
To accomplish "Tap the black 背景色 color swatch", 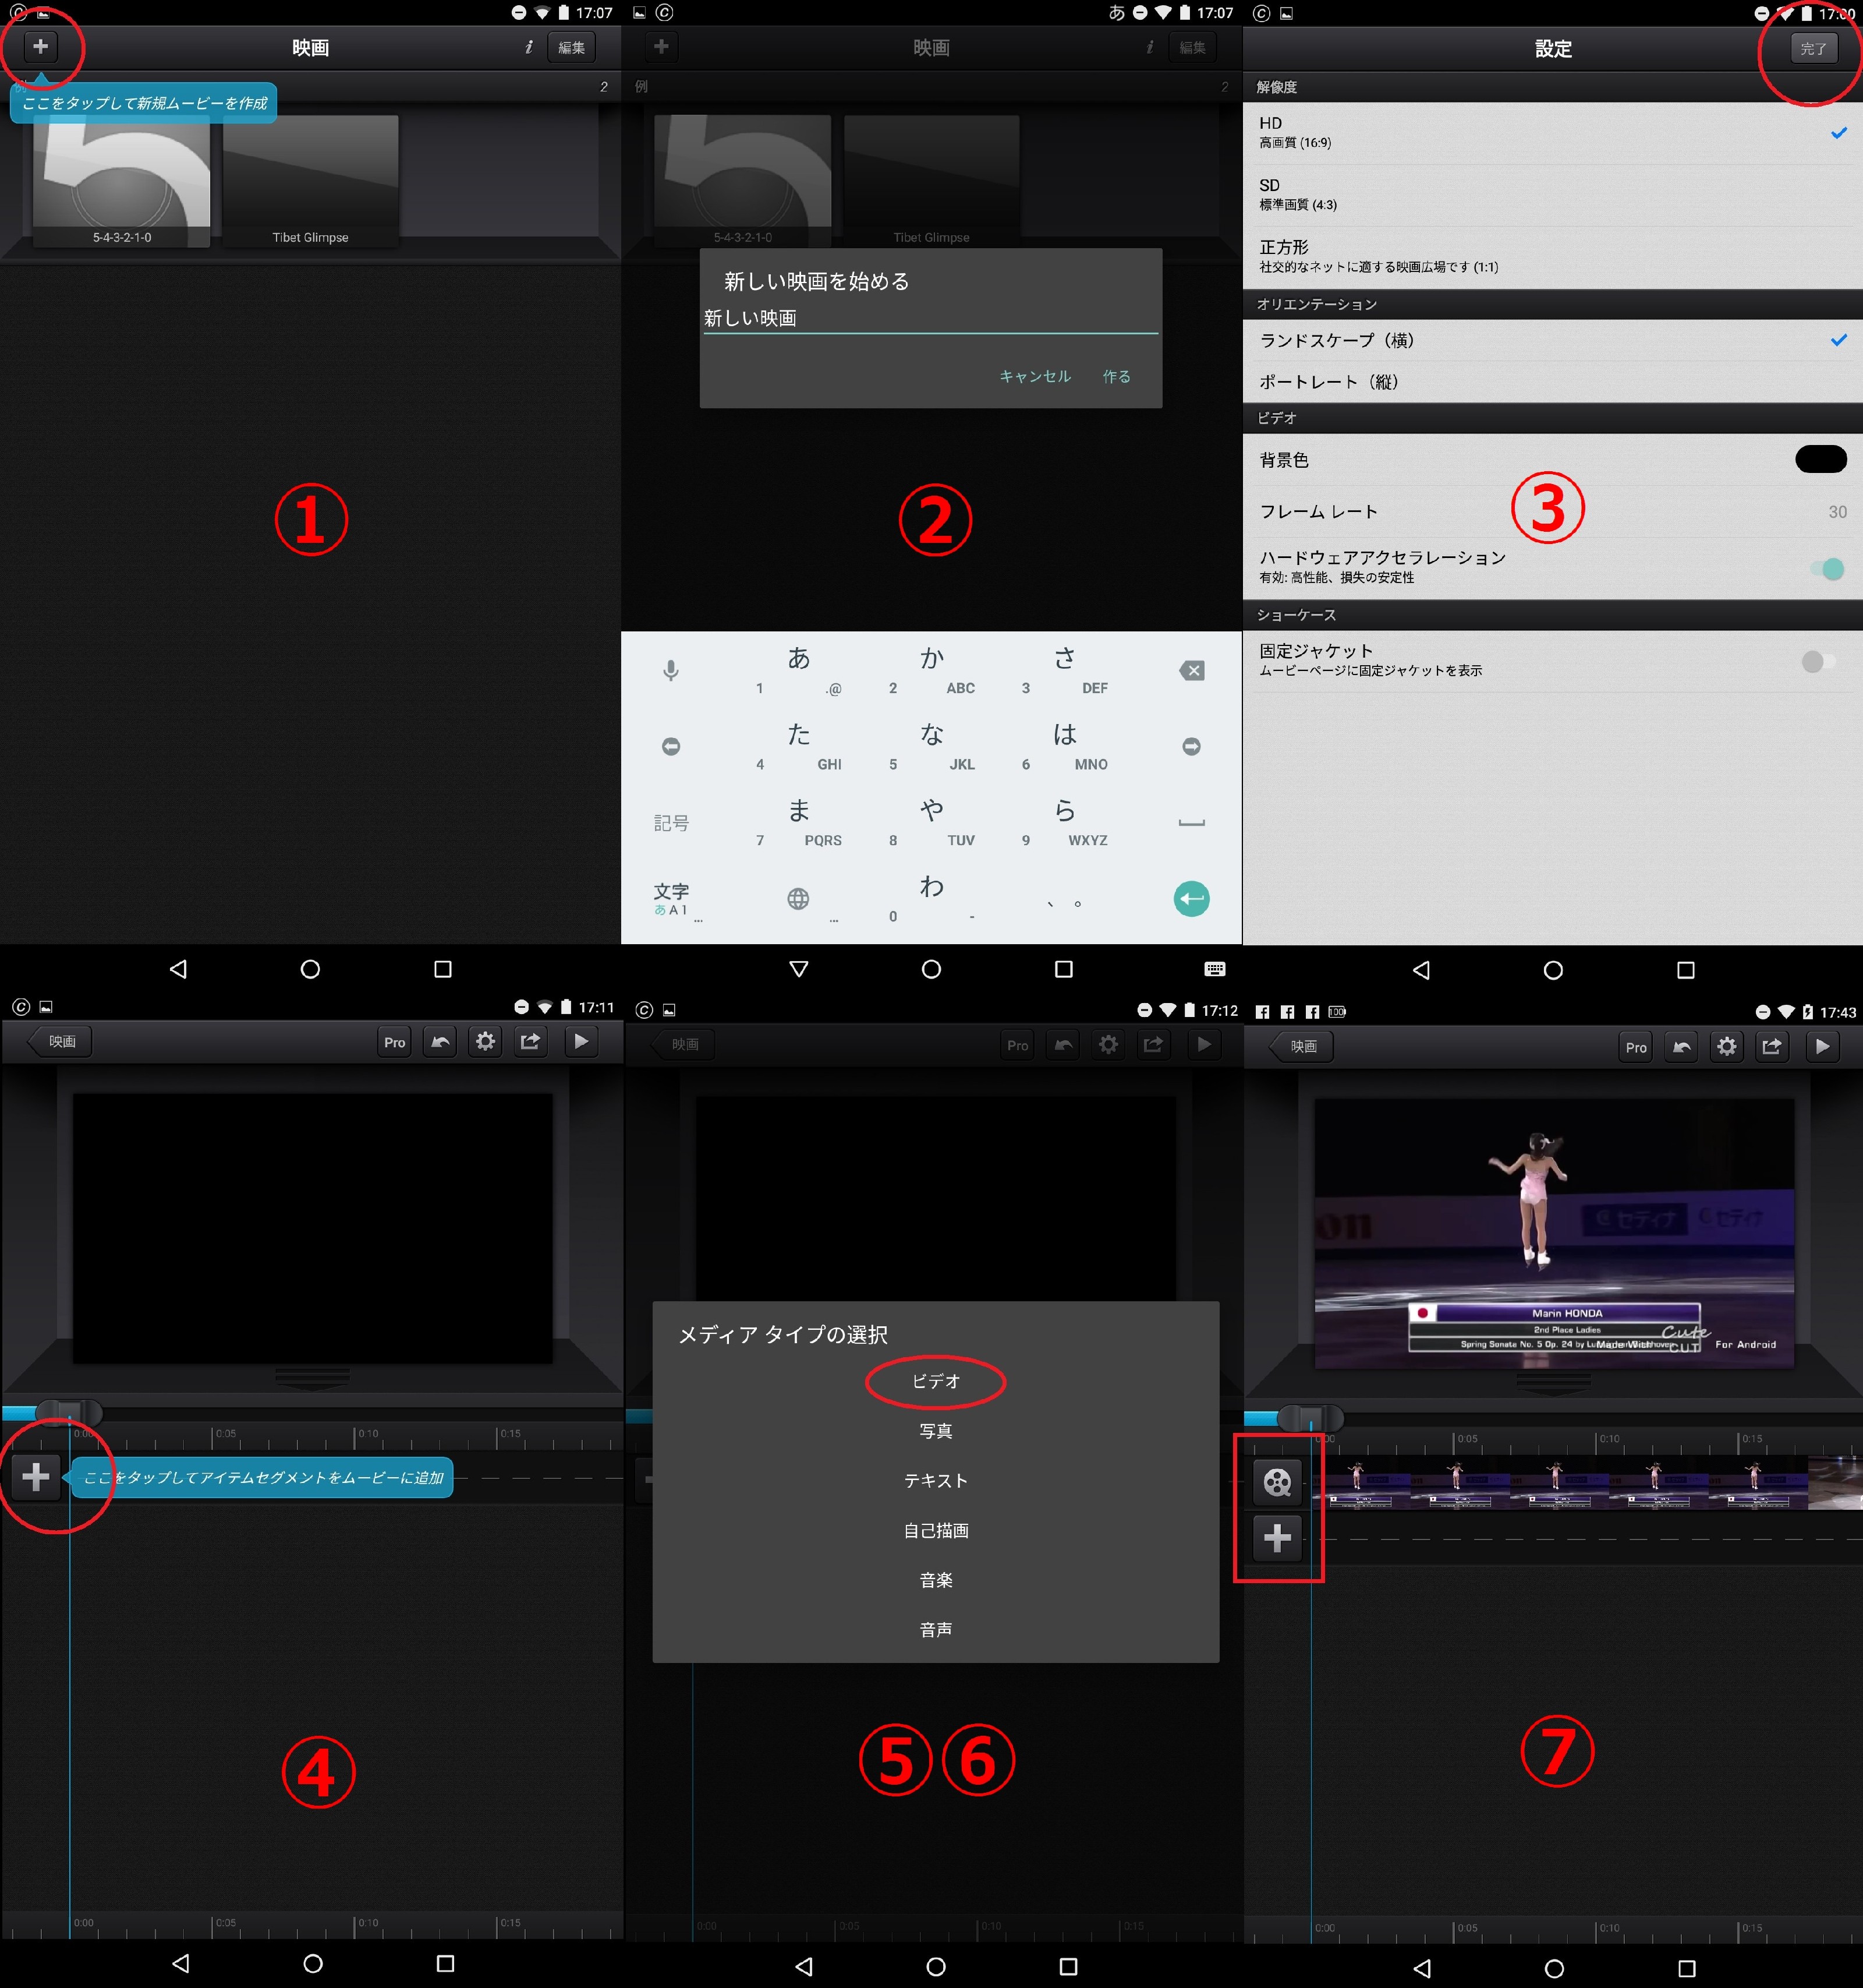I will click(x=1820, y=459).
